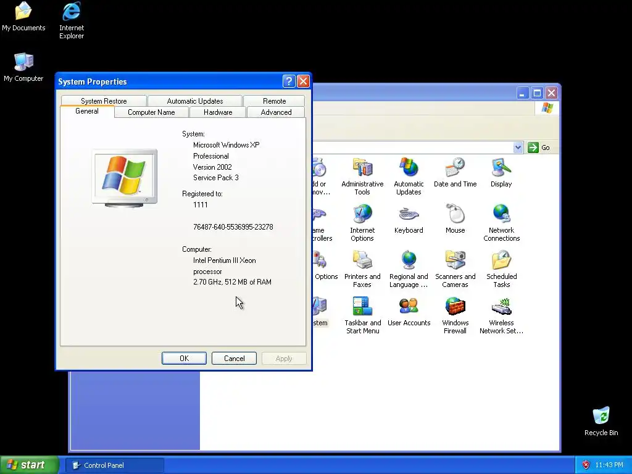This screenshot has width=632, height=474.
Task: Click the '2.70 GHz, 512 MB of RAM' text
Action: [x=232, y=281]
